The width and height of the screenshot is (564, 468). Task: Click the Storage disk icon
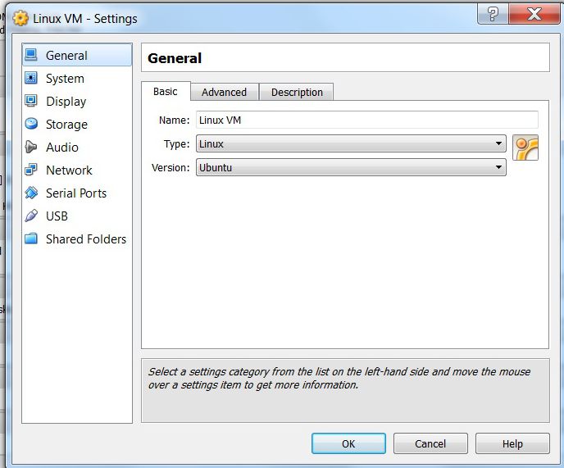(31, 124)
